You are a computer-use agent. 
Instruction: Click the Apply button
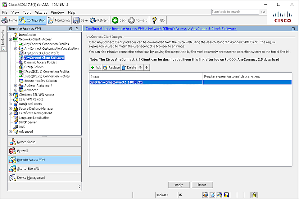point(179,185)
